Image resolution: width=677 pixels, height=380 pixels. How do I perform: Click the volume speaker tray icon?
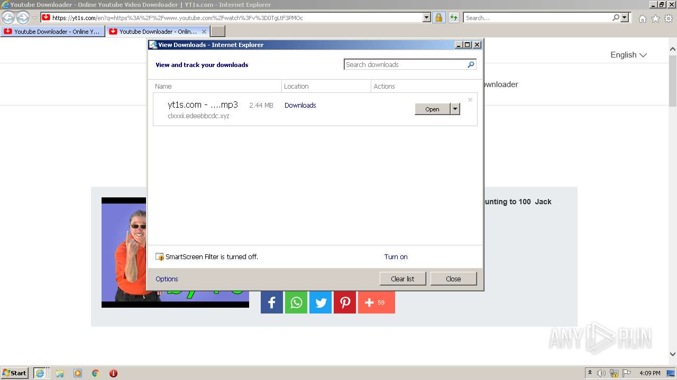[x=601, y=373]
